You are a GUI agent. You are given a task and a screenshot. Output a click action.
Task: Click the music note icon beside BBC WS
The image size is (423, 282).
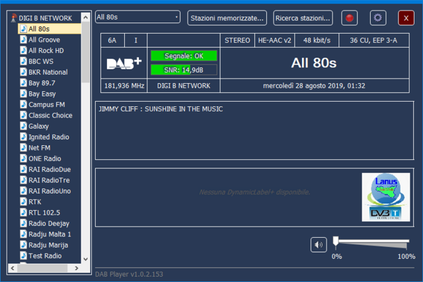point(24,61)
